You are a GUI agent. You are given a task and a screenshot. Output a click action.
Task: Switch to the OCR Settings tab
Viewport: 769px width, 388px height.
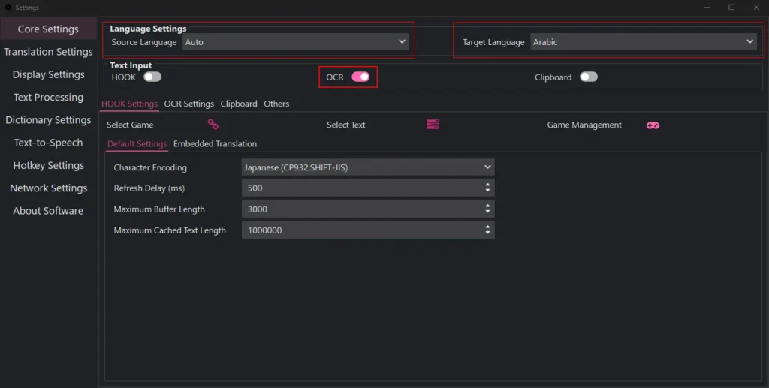188,104
